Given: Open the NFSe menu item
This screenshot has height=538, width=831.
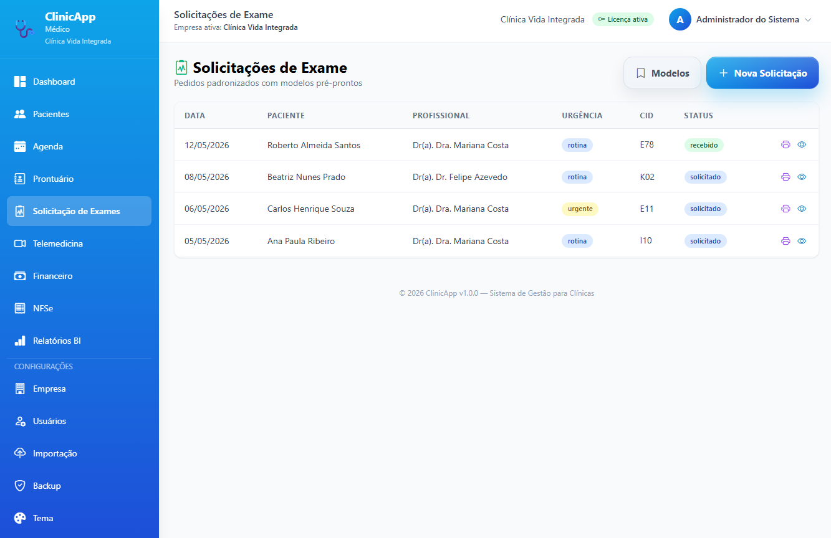Looking at the screenshot, I should point(79,308).
